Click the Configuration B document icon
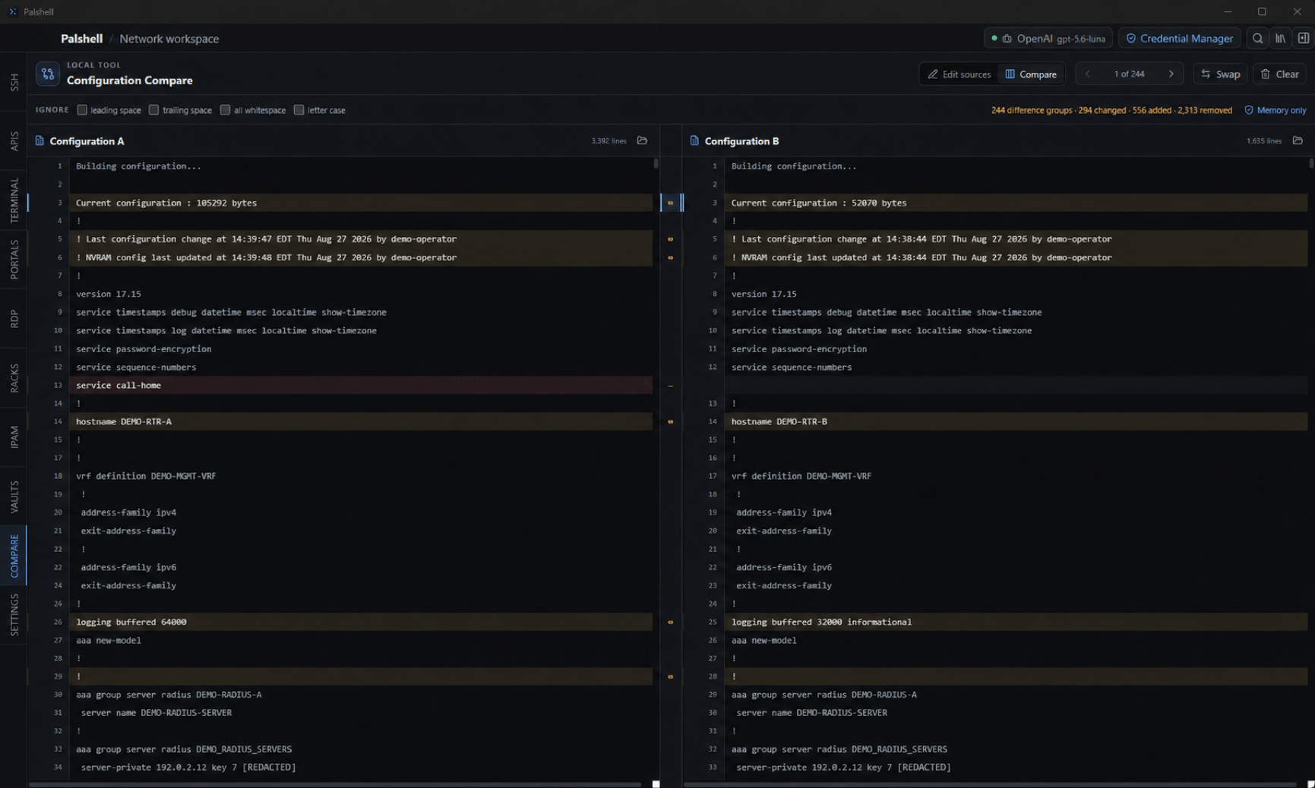The width and height of the screenshot is (1315, 788). coord(694,140)
